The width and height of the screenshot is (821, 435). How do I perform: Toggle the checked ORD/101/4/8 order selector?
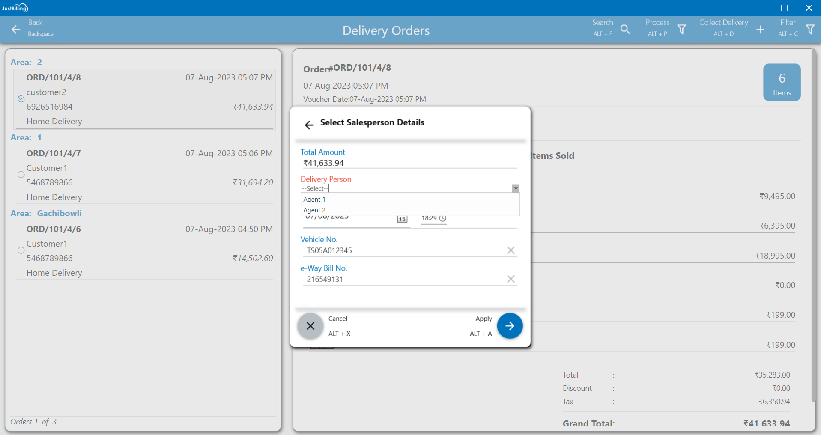pyautogui.click(x=21, y=99)
